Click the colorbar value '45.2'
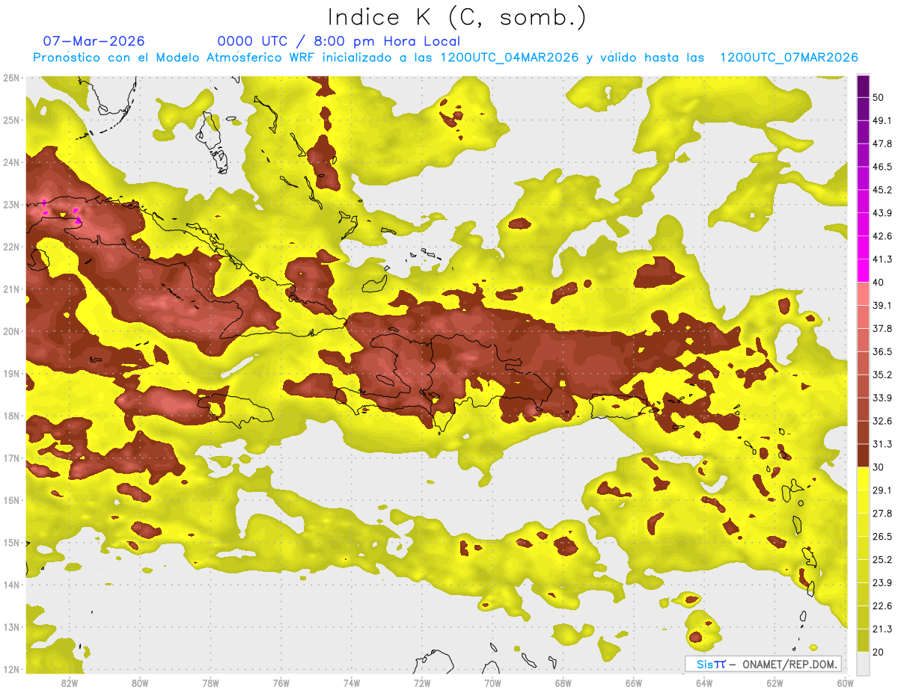Viewport: 898px width, 693px height. click(882, 190)
